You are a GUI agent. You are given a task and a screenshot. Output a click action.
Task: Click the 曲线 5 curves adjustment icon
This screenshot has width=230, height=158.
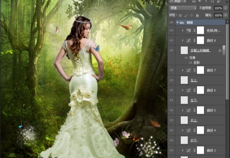[188, 110]
